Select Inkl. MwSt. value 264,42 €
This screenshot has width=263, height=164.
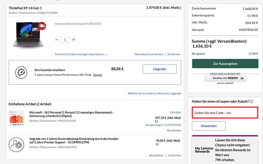tap(252, 23)
